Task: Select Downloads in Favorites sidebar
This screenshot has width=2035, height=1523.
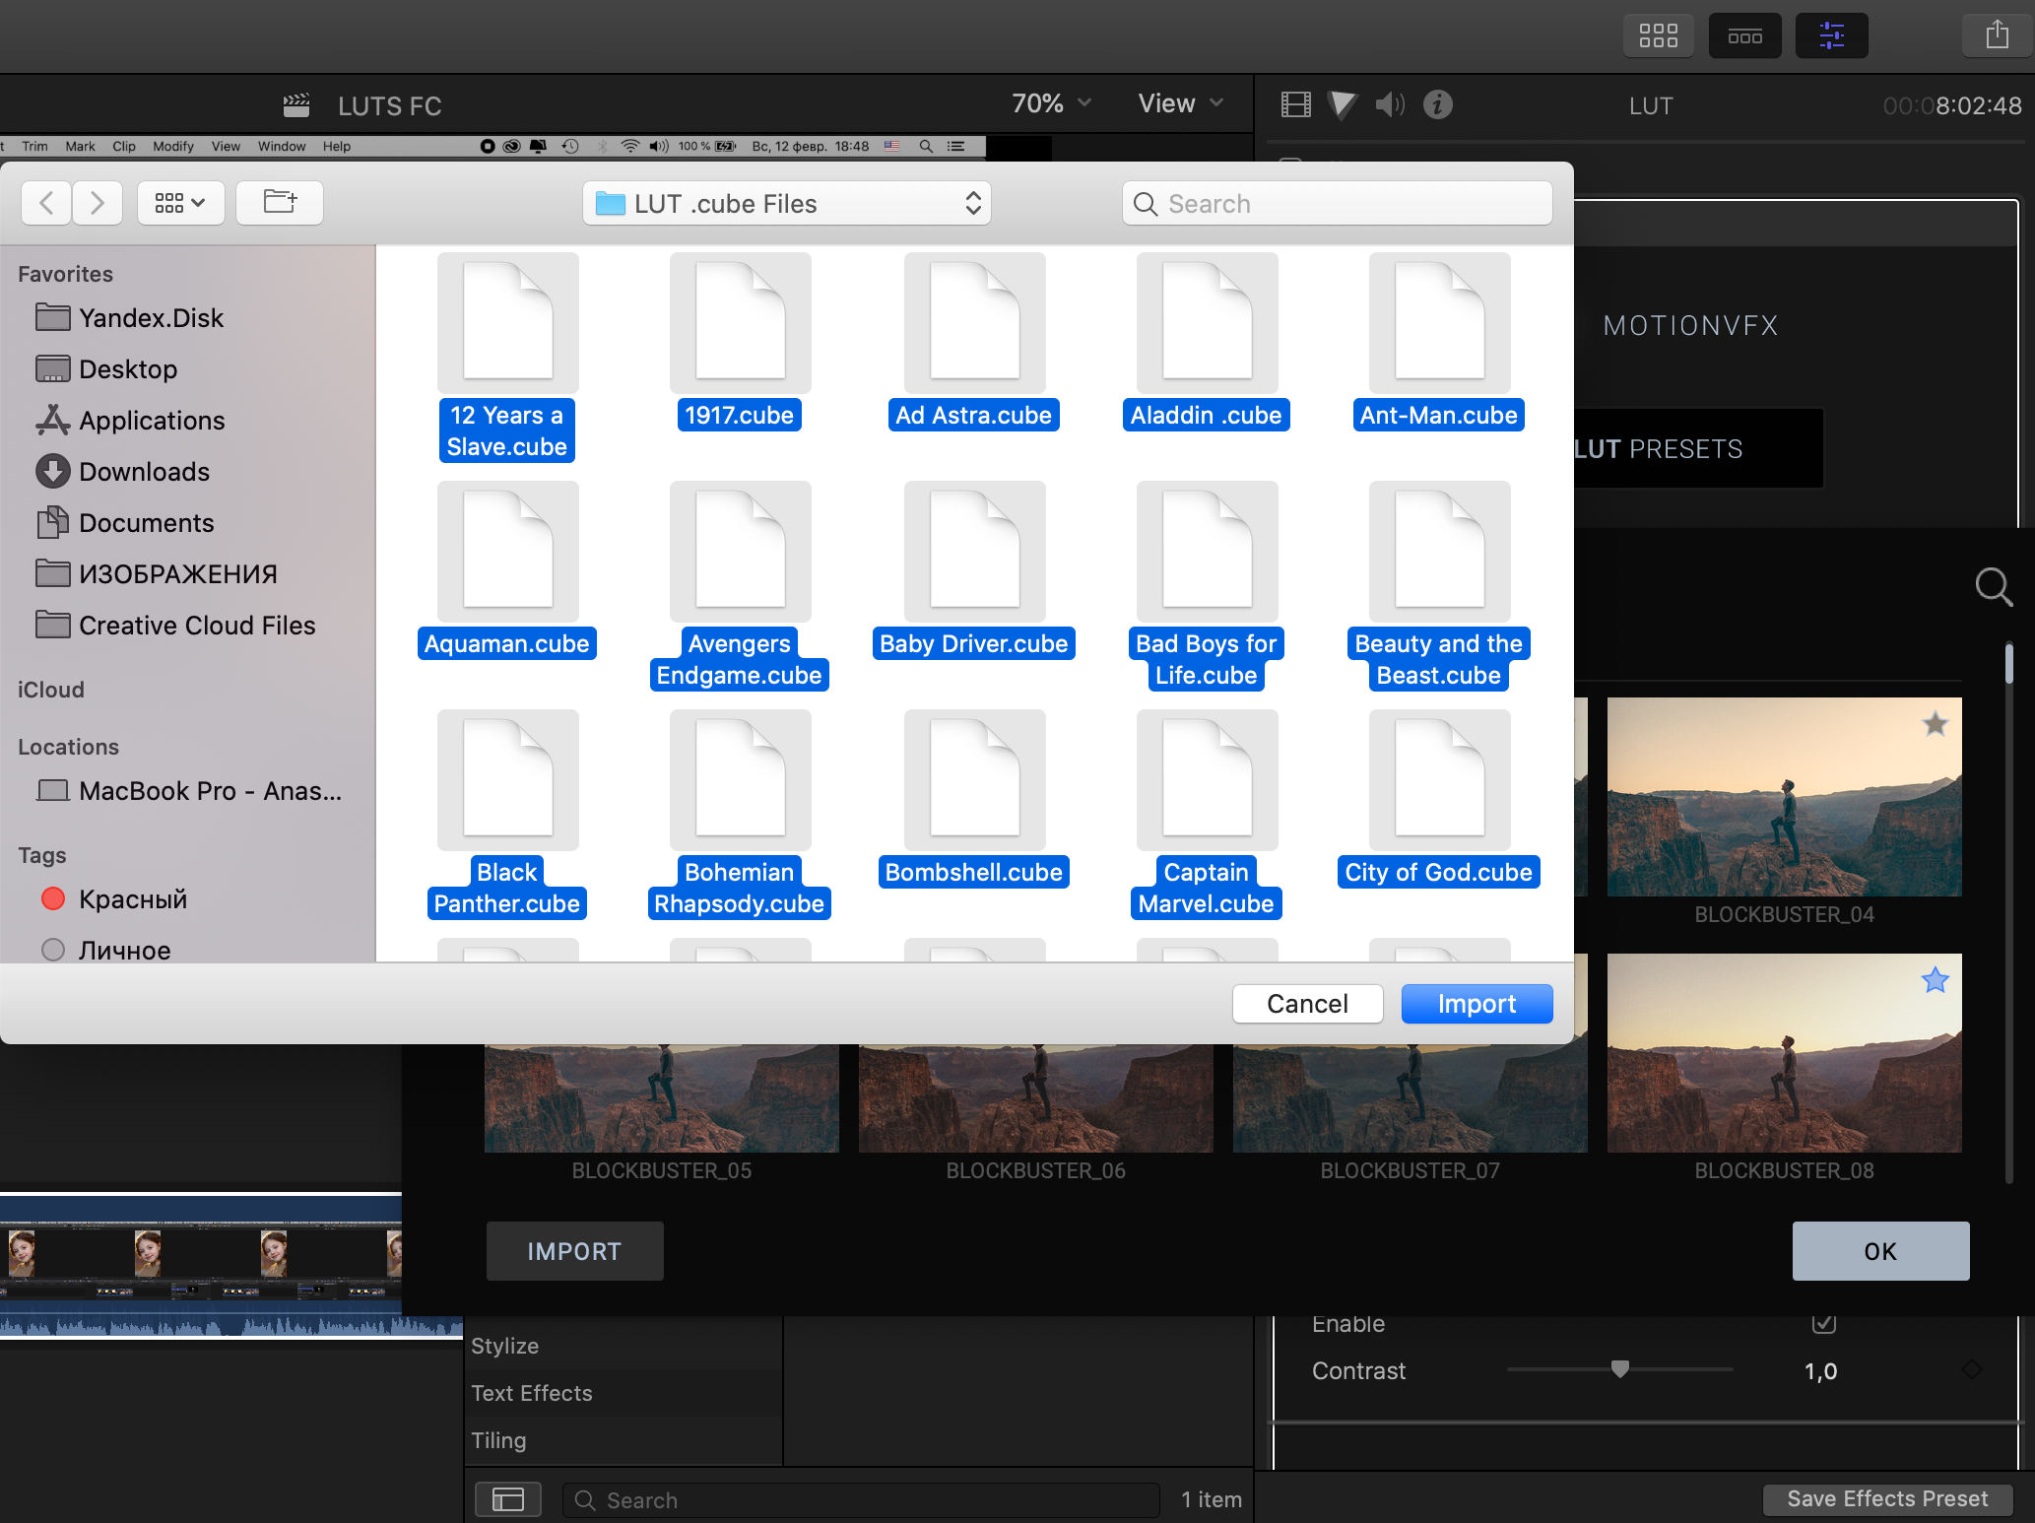Action: pyautogui.click(x=144, y=472)
